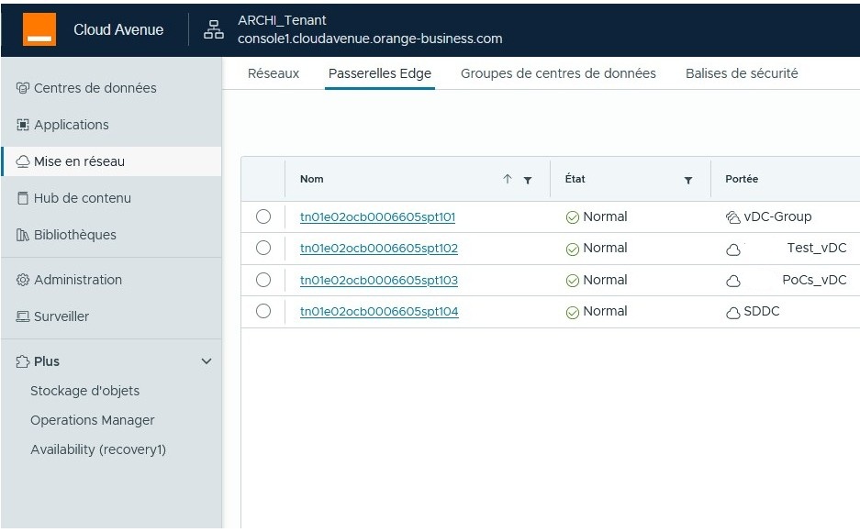Select radio button for gateway spt102
Image resolution: width=860 pixels, height=532 pixels.
pyautogui.click(x=263, y=248)
